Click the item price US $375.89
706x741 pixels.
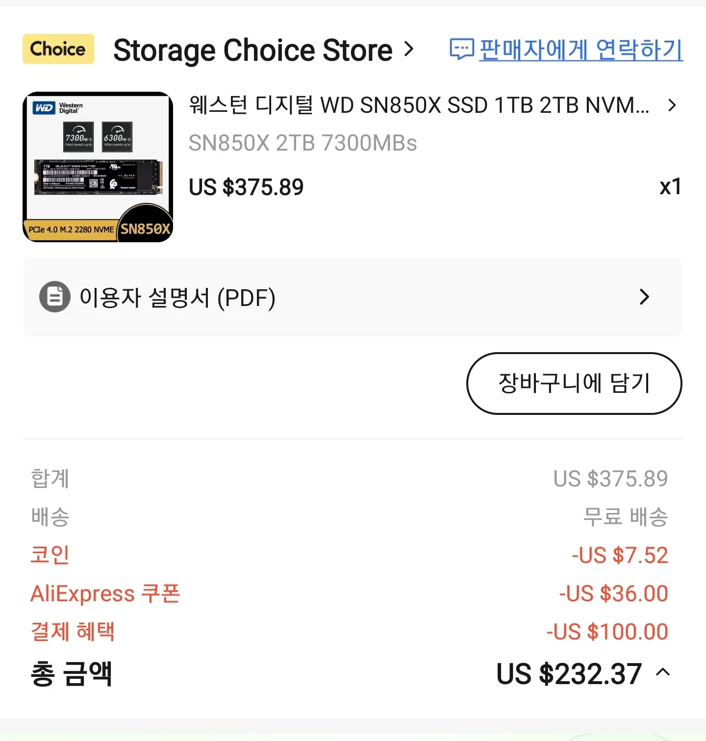click(246, 187)
